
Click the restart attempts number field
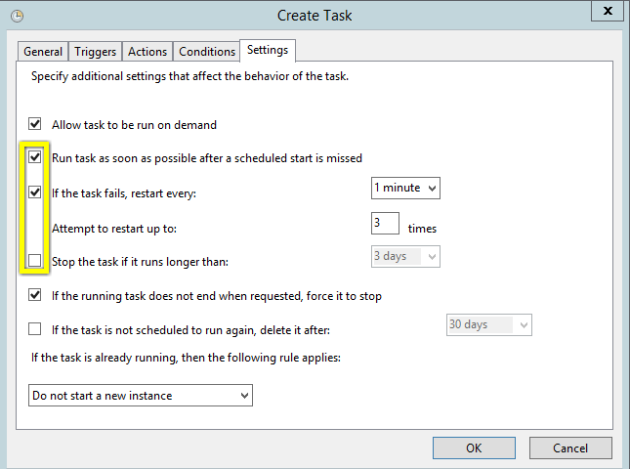coord(385,225)
